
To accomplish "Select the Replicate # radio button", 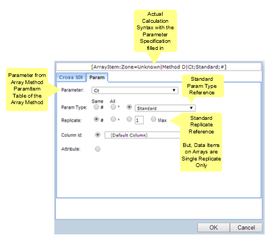I will pyautogui.click(x=96, y=119).
